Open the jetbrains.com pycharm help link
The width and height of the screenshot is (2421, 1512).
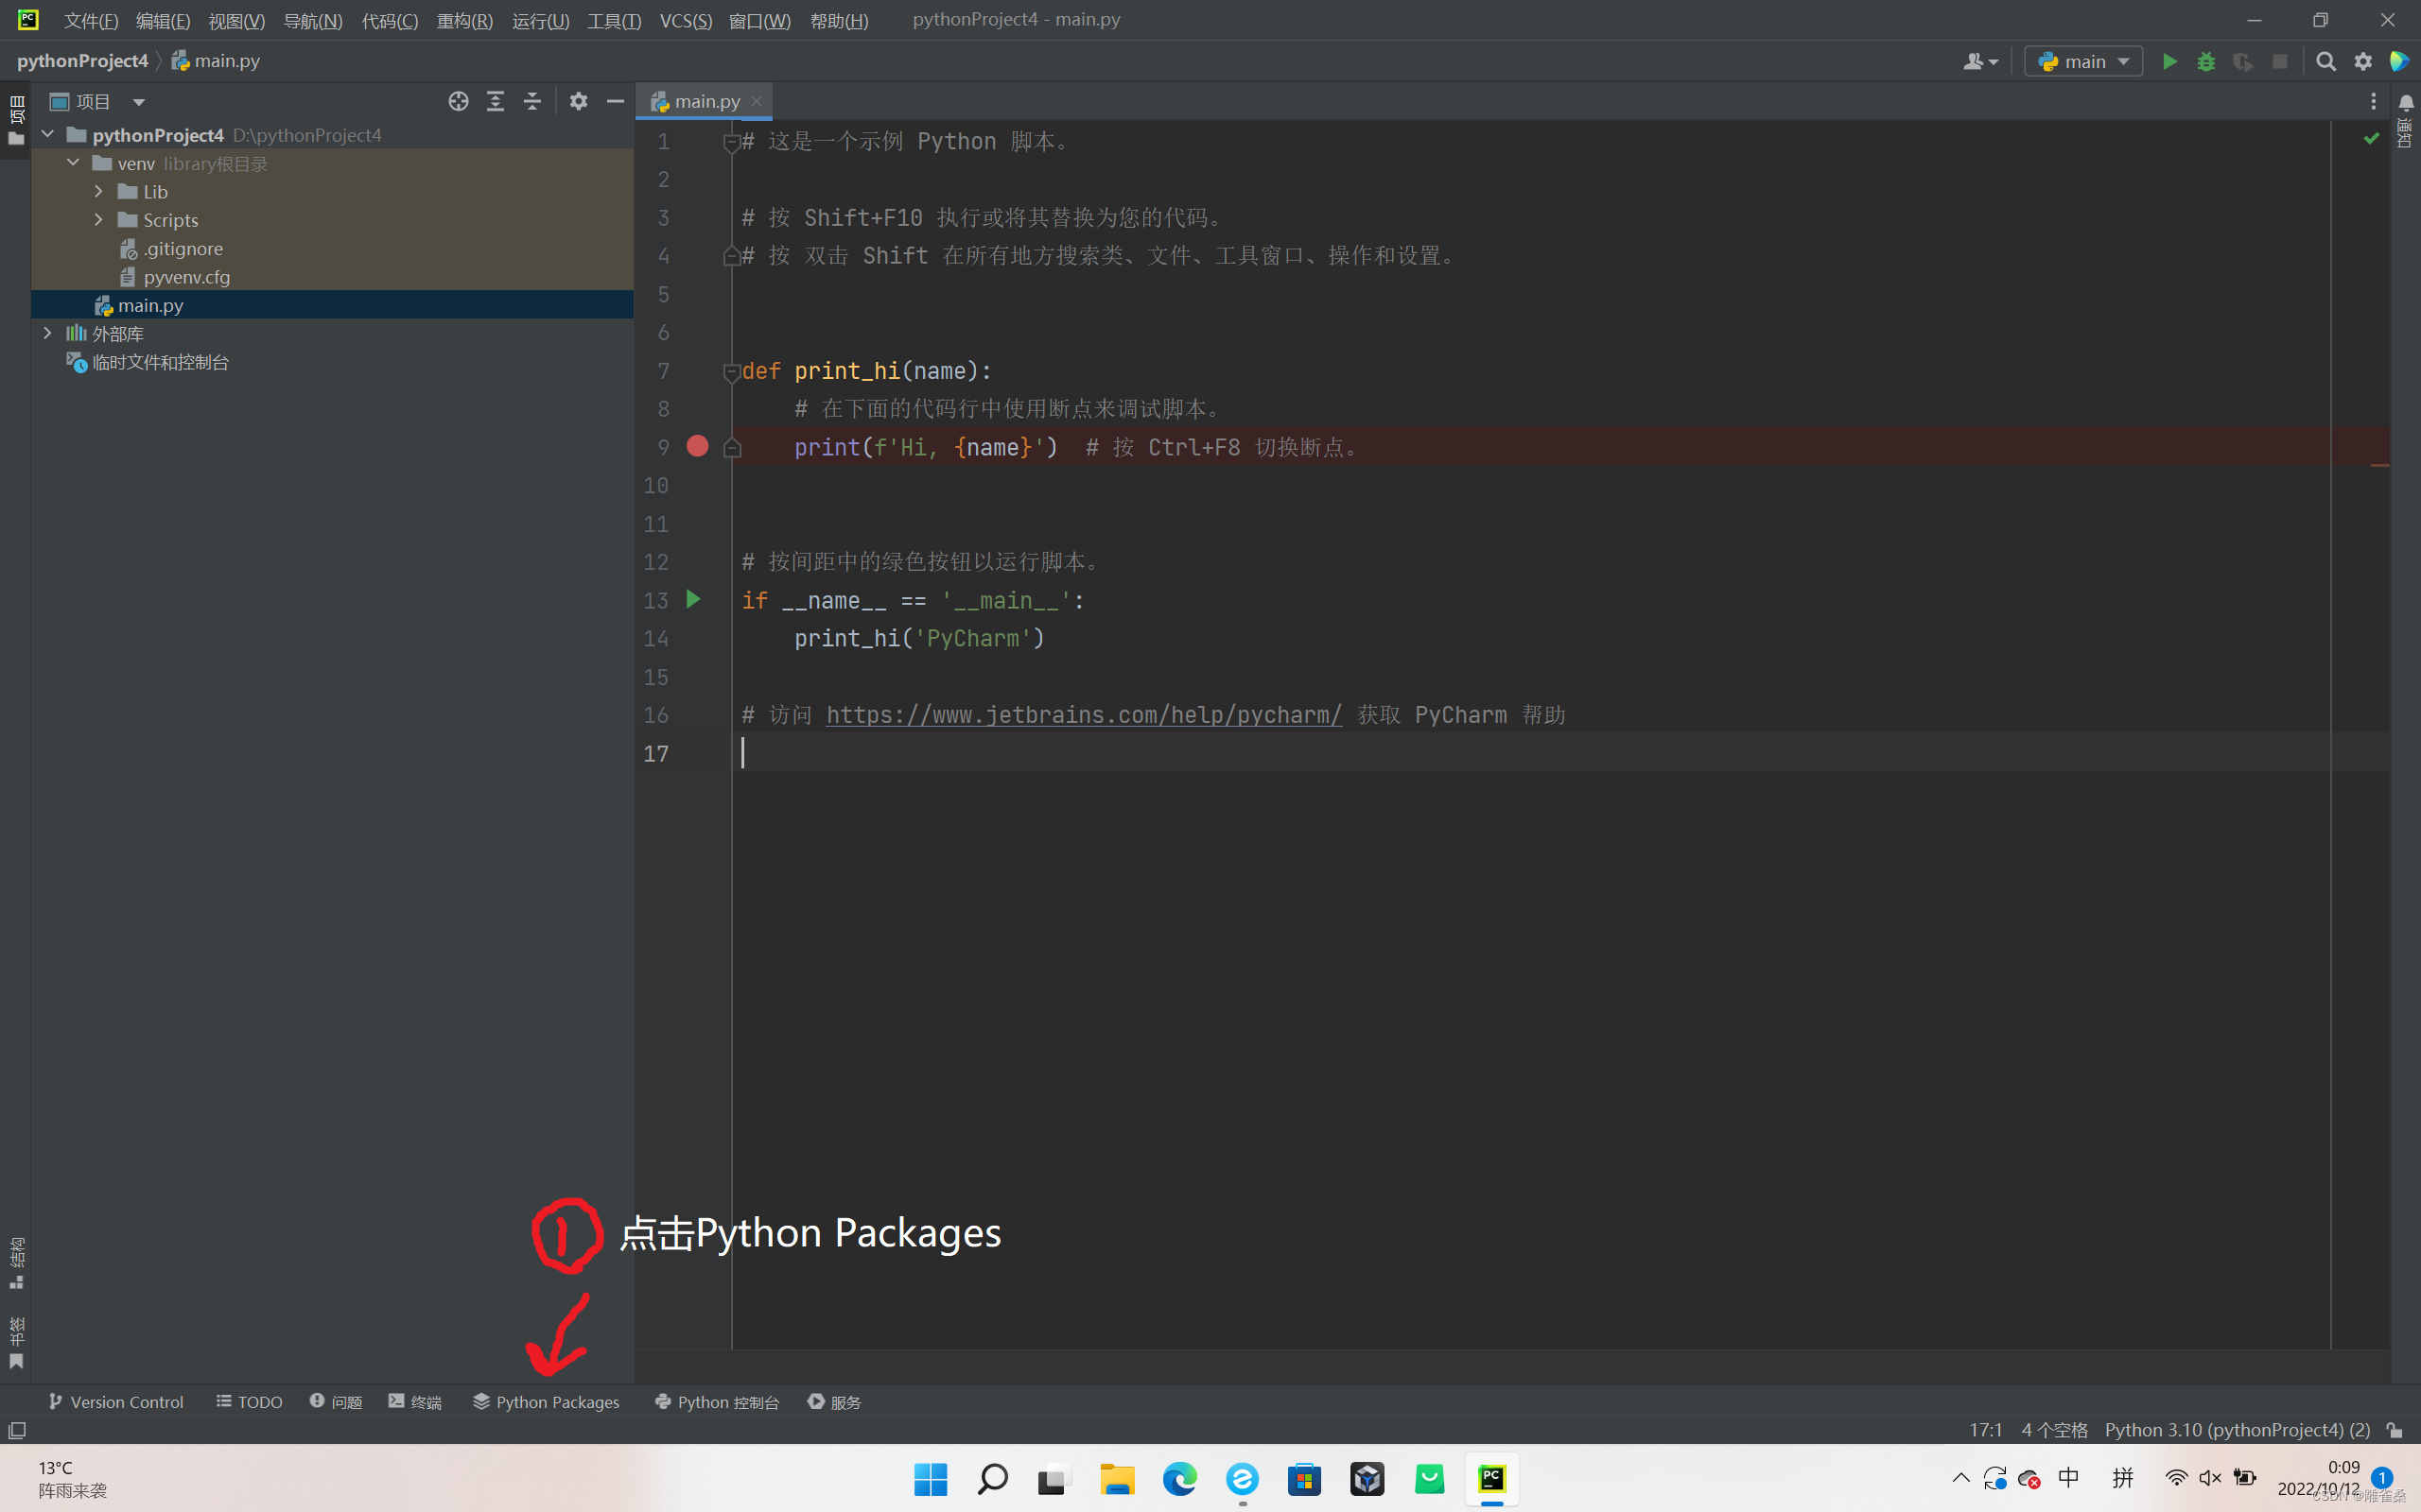1084,714
